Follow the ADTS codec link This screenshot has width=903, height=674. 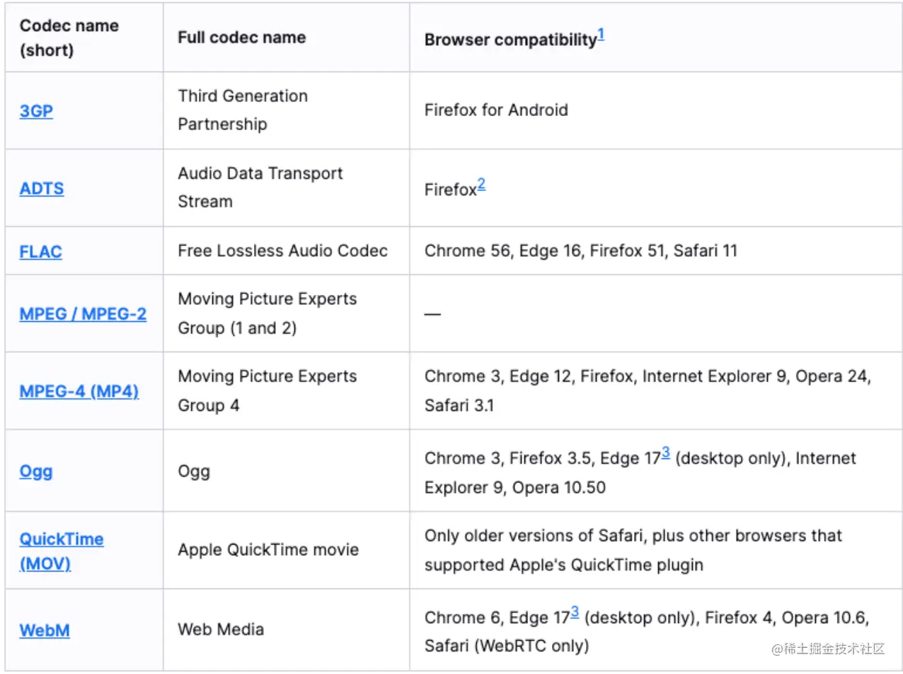click(x=42, y=189)
